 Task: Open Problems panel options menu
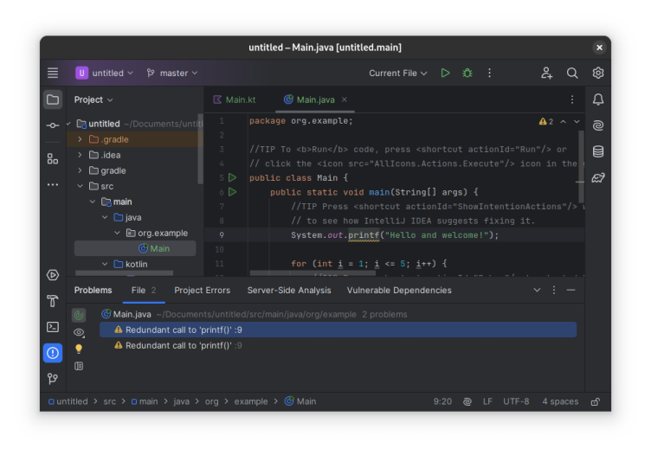tap(554, 290)
